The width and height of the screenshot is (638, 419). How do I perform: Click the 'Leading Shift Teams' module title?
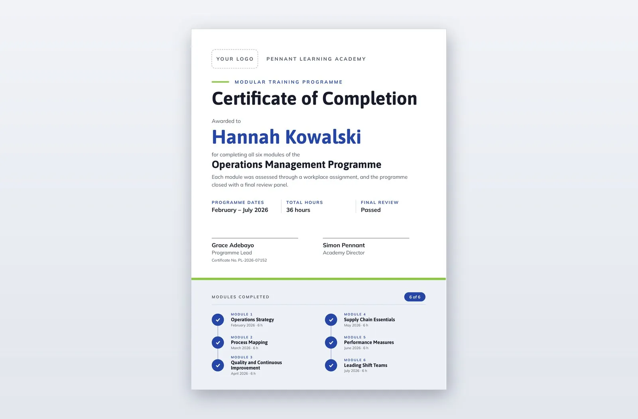pyautogui.click(x=366, y=365)
